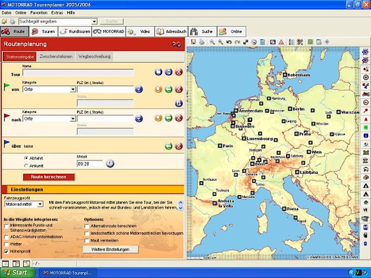The height and width of the screenshot is (278, 371).
Task: Open the 'nach' Kategorie dropdown
Action: [x=73, y=119]
